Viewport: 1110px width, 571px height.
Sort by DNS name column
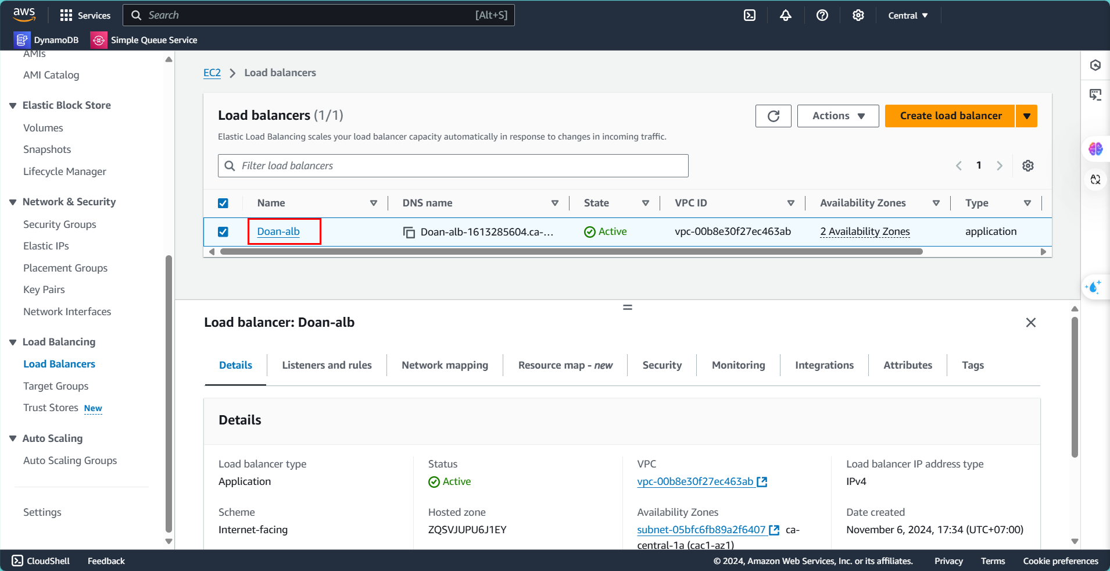pos(555,203)
